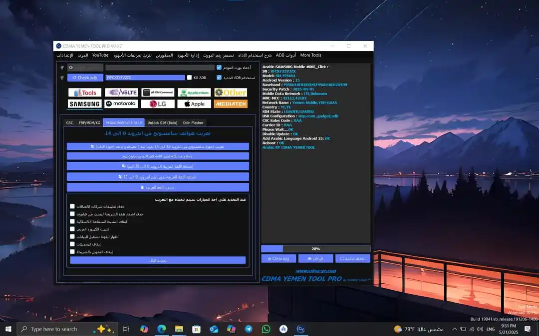Launch Microsoft Edge from the taskbar
Screen dimensions: 539x336
coord(162,329)
